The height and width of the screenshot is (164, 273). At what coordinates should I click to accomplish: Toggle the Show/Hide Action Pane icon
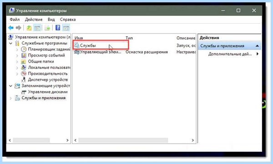coord(66,28)
